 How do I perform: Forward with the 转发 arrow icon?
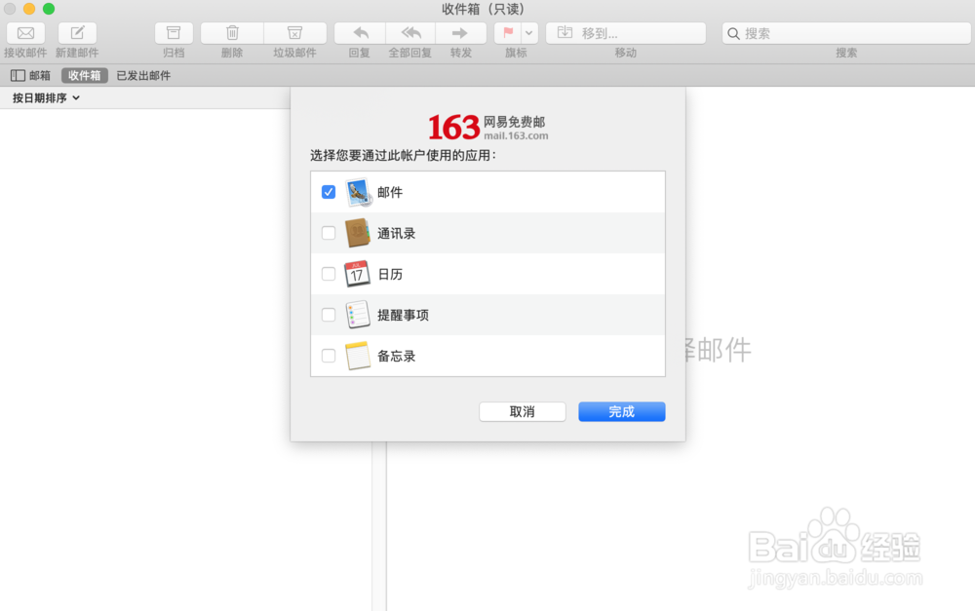coord(460,33)
